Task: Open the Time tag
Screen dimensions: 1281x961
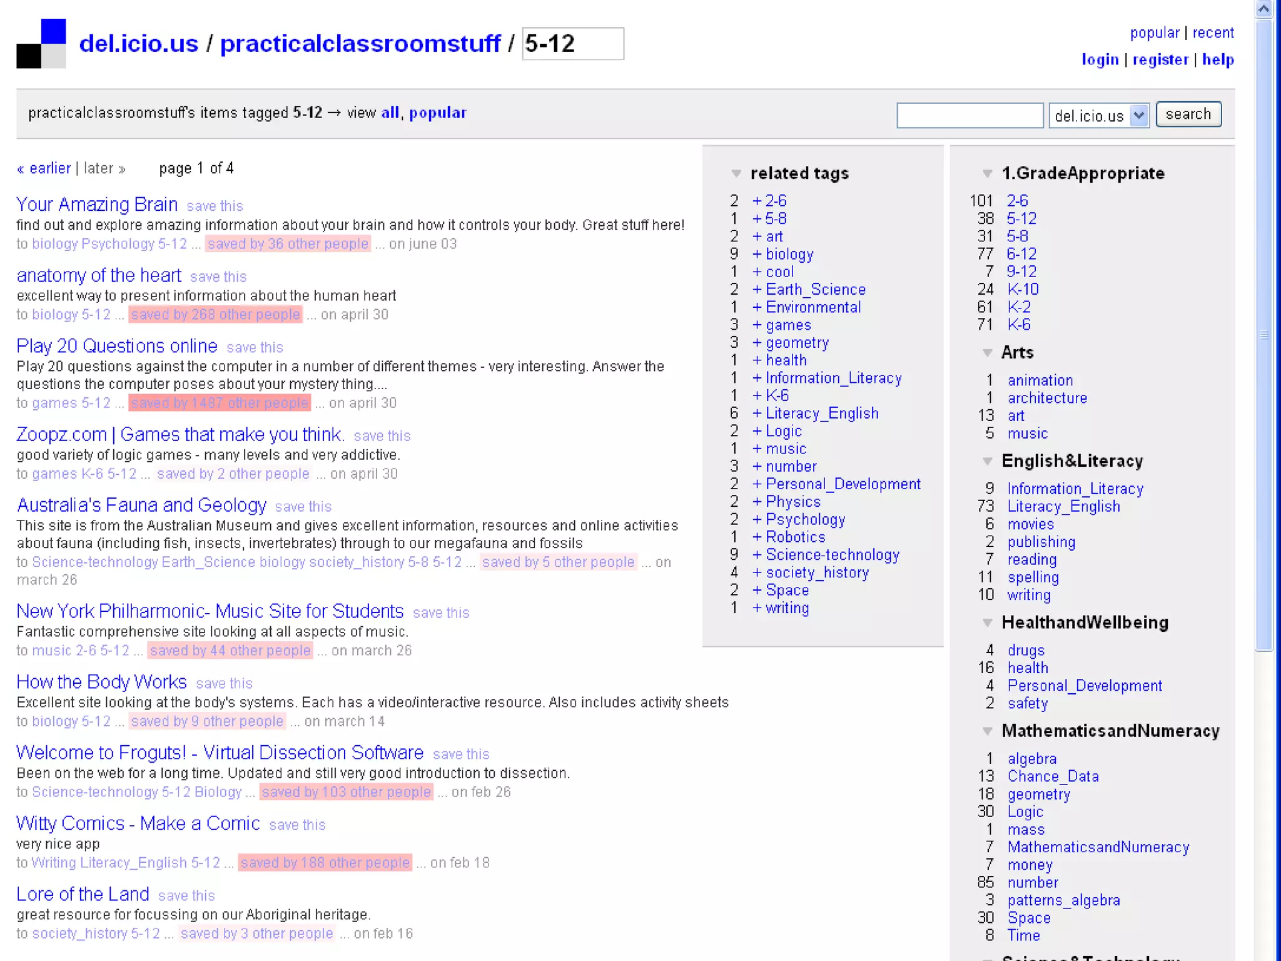Action: [x=1023, y=936]
